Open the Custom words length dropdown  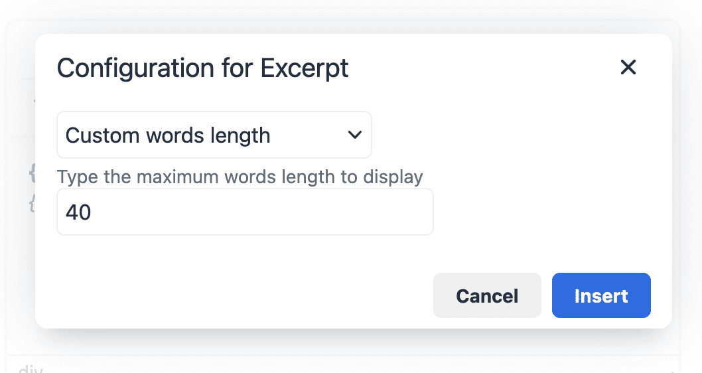[x=214, y=135]
